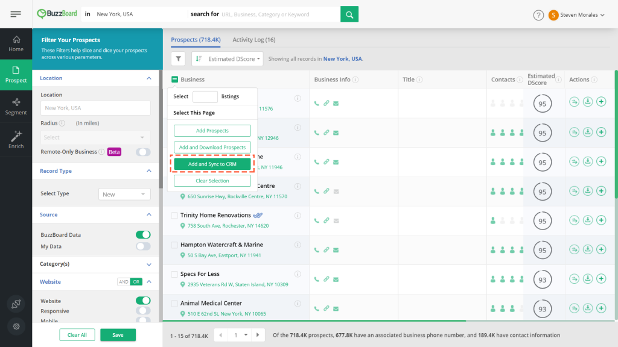Click the results table horizontal scrollbar

pyautogui.click(x=314, y=320)
